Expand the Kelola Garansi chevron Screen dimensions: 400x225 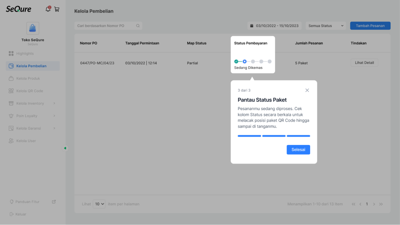[54, 128]
